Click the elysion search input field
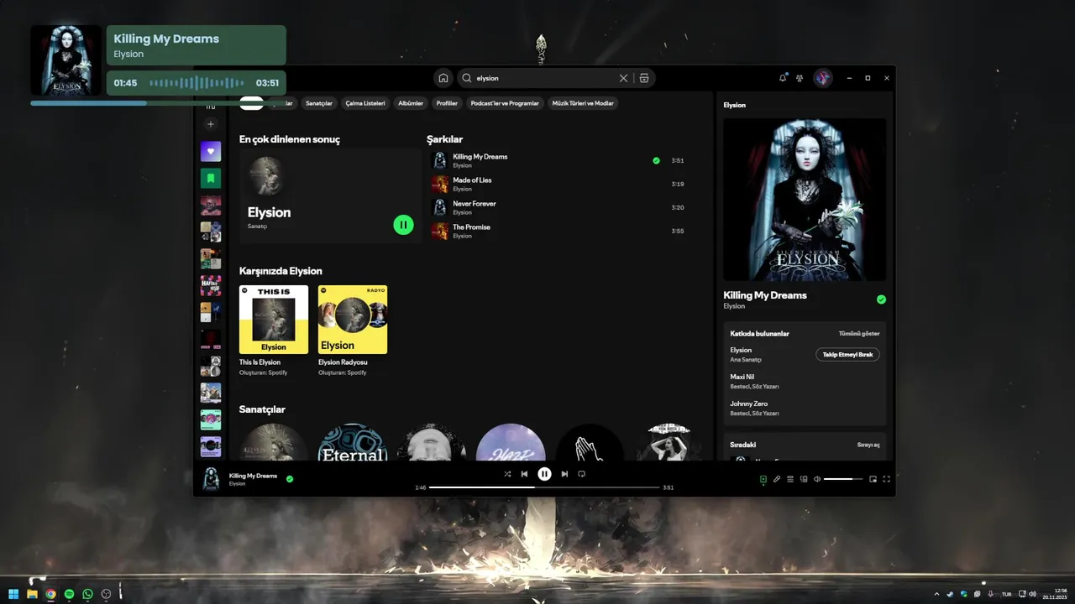The height and width of the screenshot is (604, 1075). click(x=545, y=78)
